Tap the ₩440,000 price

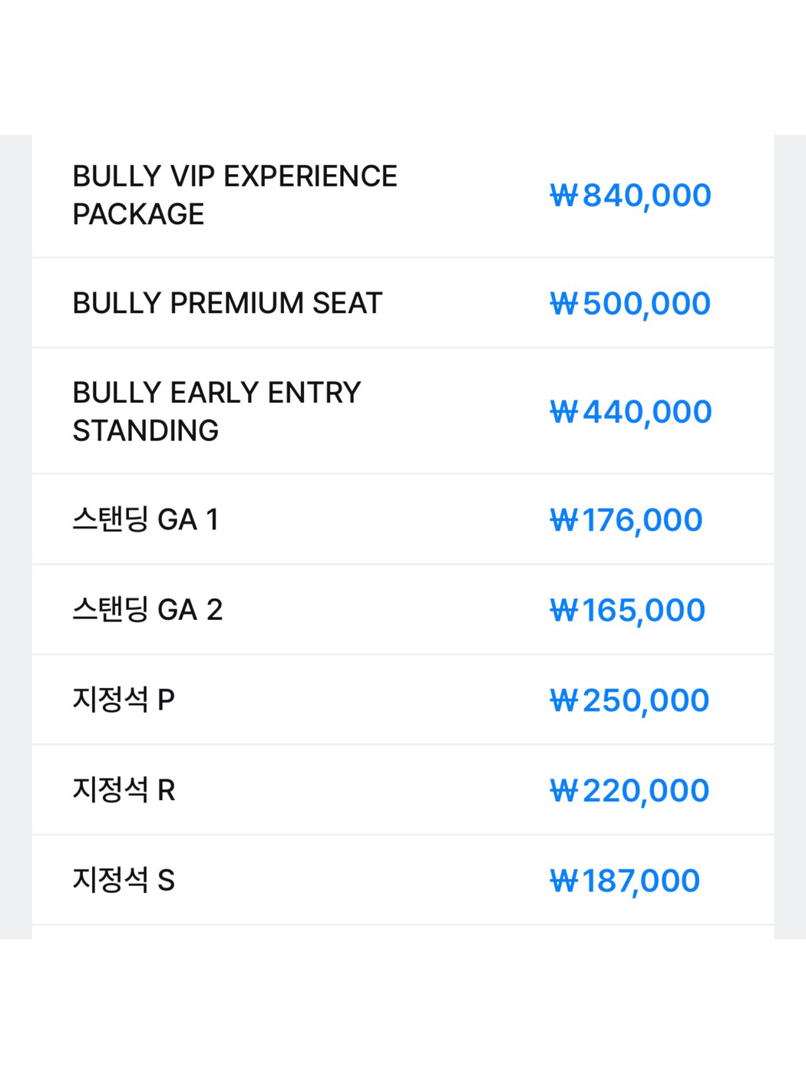click(630, 412)
